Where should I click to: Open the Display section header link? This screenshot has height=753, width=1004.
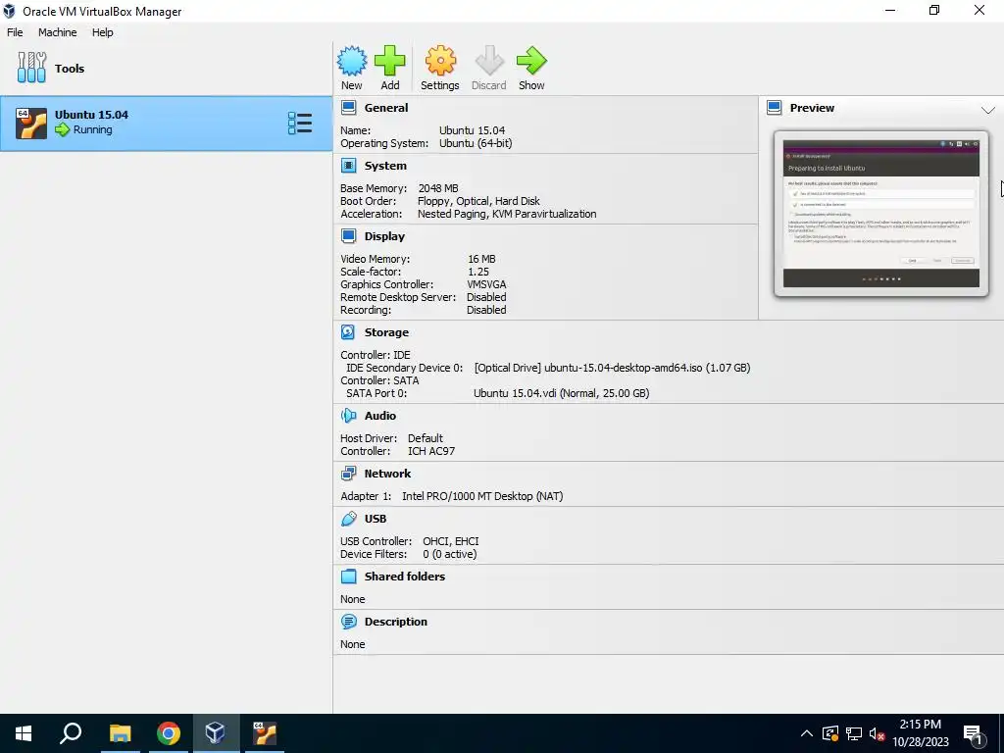coord(384,236)
